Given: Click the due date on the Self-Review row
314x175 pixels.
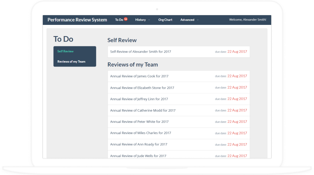Looking at the screenshot, I should 237,52.
